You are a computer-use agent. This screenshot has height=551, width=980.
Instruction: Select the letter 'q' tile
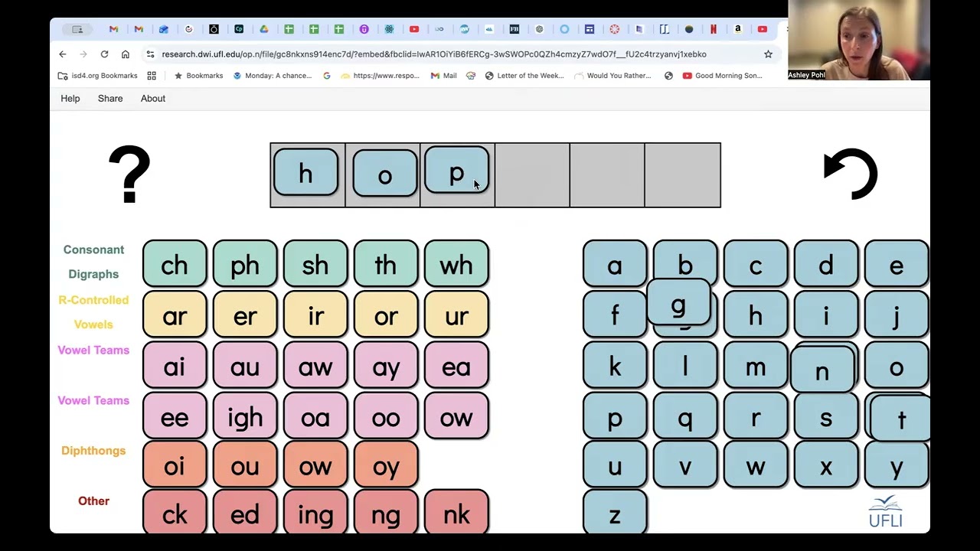(x=685, y=416)
